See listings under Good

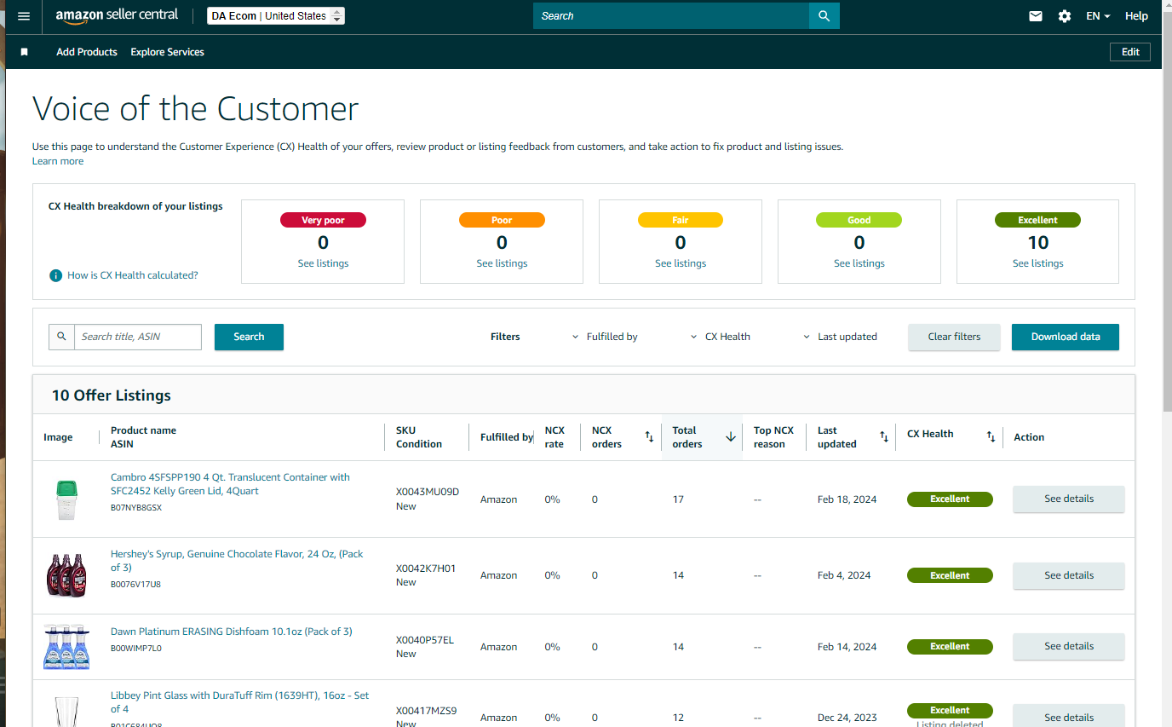coord(859,263)
